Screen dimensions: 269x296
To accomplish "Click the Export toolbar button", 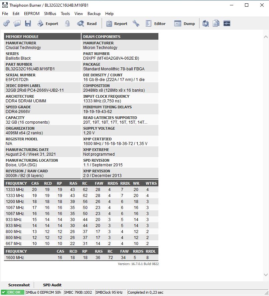I will click(48, 24).
